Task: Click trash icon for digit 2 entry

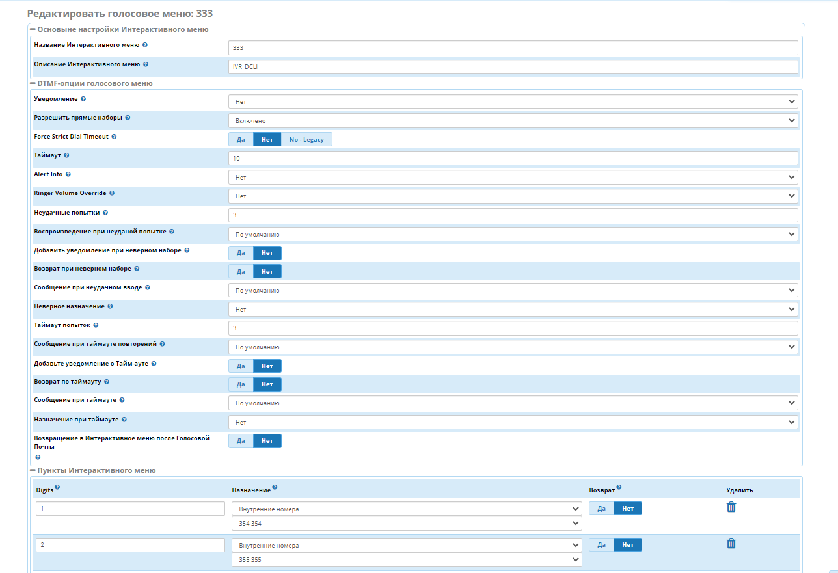Action: pyautogui.click(x=731, y=544)
